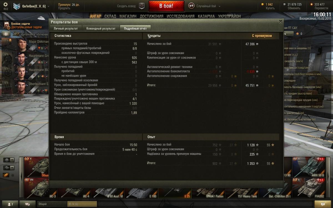
Task: Click the platoon shield icon
Action: pyautogui.click(x=142, y=6)
